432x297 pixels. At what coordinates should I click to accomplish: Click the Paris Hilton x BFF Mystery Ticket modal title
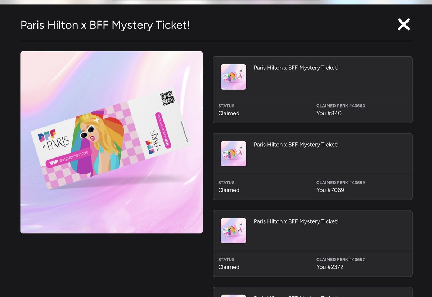(x=105, y=25)
